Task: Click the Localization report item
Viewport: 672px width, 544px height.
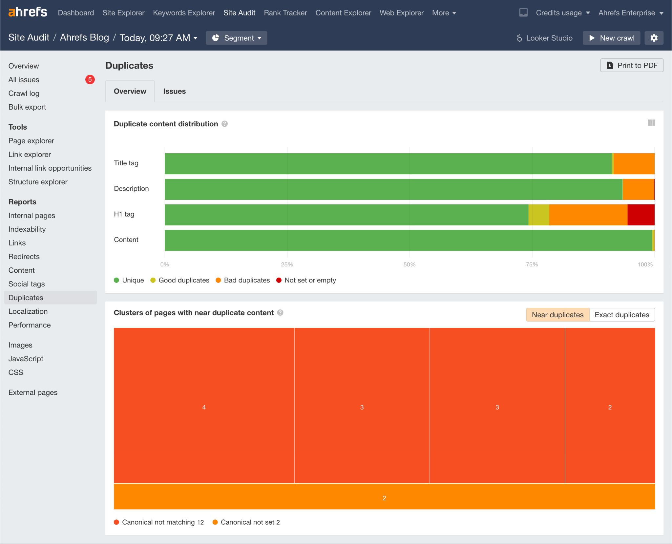Action: [28, 311]
